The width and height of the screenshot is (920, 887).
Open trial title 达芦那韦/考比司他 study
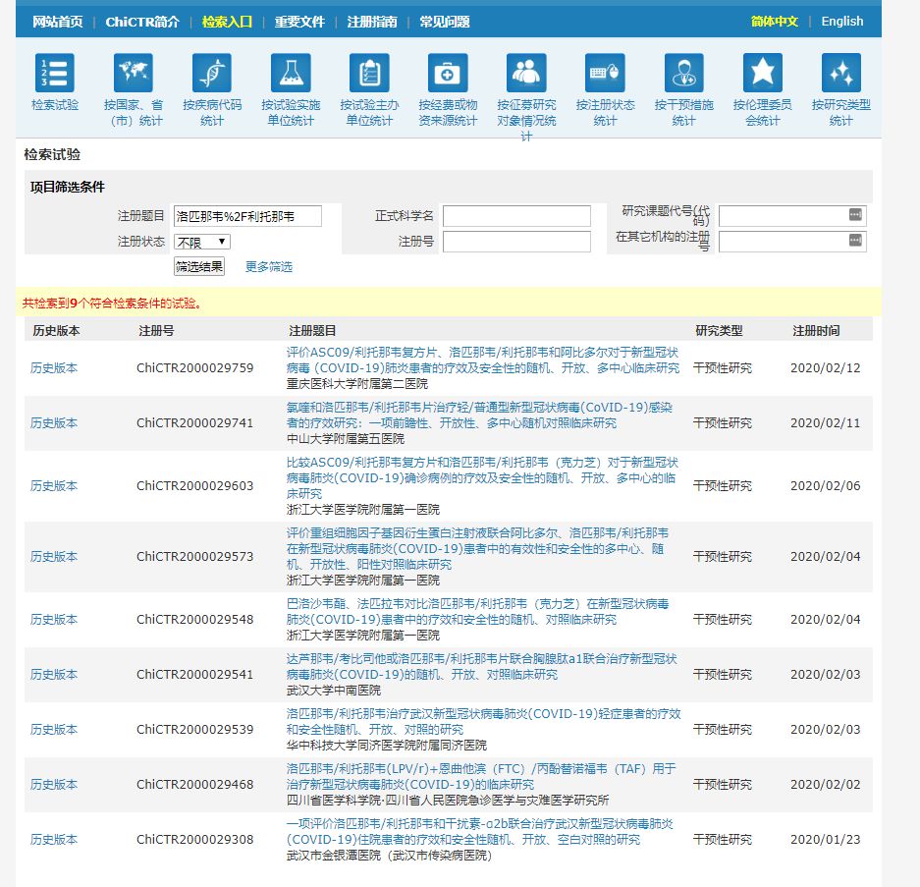(x=482, y=666)
